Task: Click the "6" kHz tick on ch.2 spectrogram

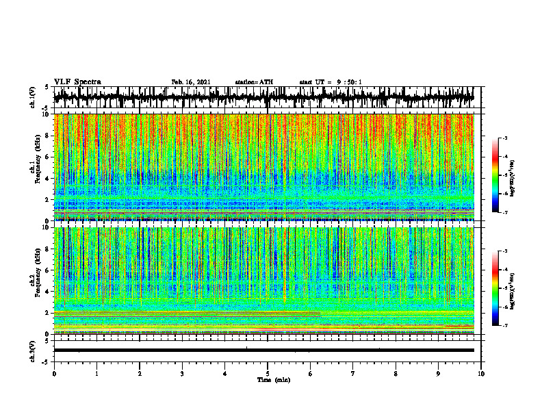Action: (x=47, y=270)
